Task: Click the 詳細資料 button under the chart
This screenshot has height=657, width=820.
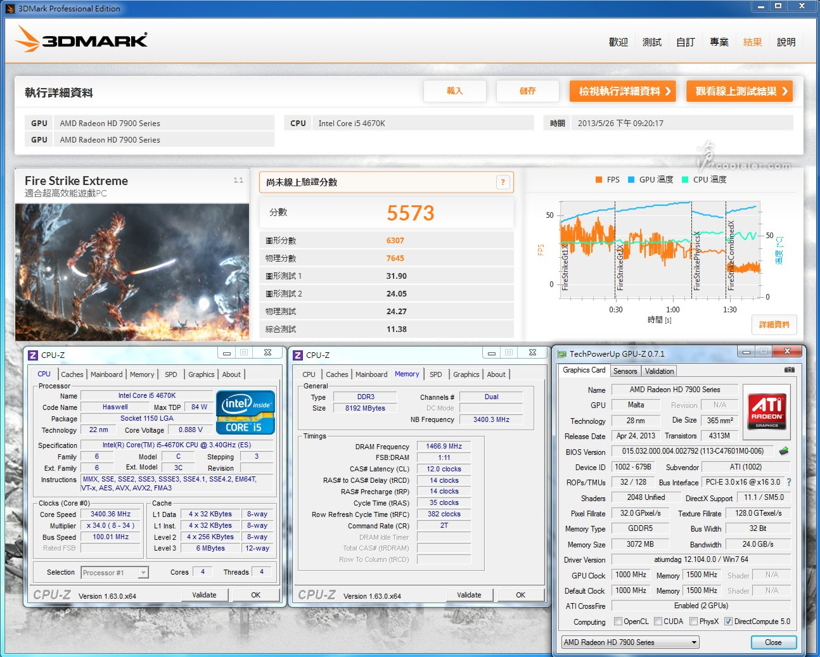Action: [774, 324]
